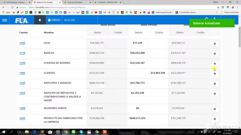The width and height of the screenshot is (241, 135).
Task: Open the Windows Start menu
Action: tap(3, 132)
